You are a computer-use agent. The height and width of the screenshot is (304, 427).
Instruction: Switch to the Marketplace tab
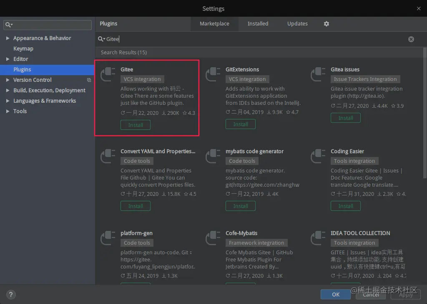pyautogui.click(x=214, y=24)
